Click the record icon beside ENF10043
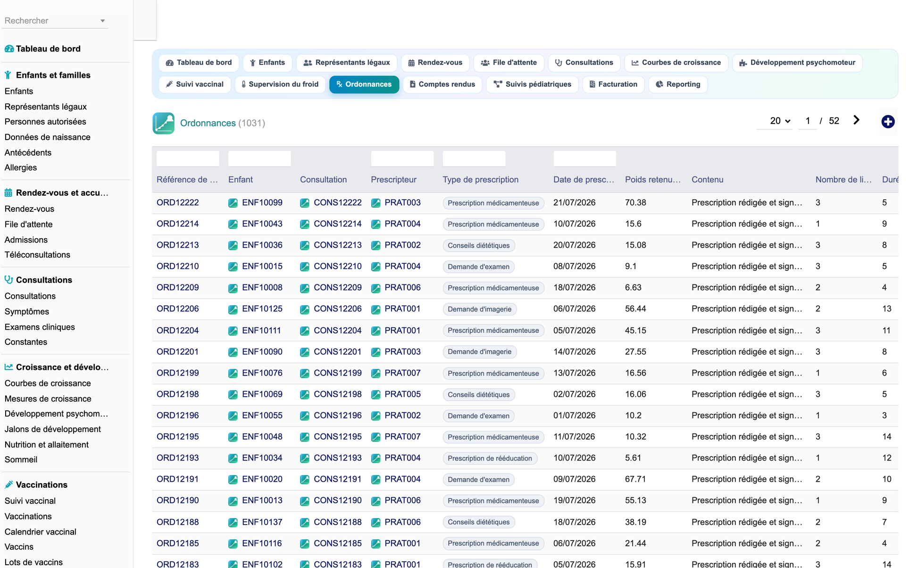The image size is (918, 568). click(x=233, y=224)
